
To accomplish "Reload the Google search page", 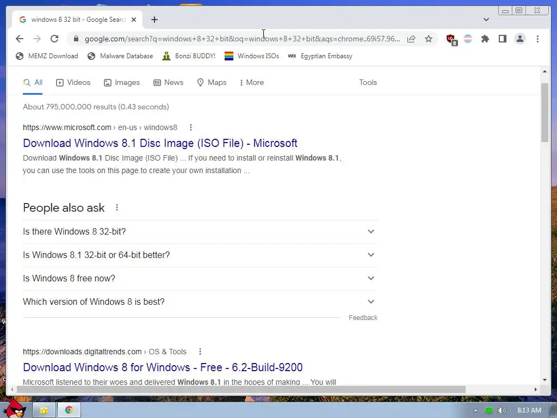I will point(54,39).
